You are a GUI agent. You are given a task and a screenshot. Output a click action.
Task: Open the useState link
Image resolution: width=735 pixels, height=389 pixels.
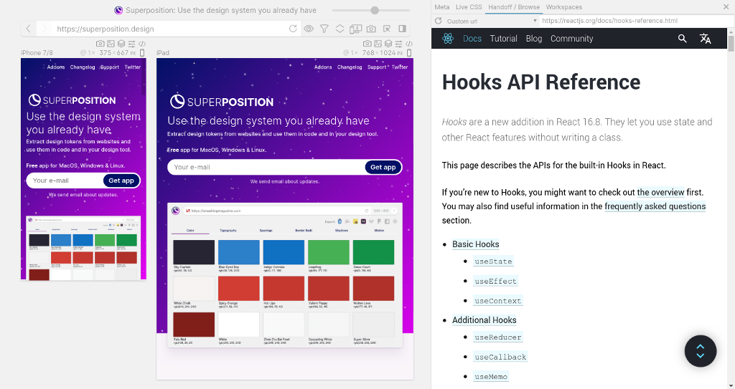click(493, 261)
